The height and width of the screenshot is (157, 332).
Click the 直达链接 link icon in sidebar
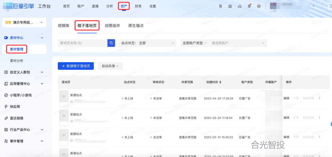point(6,118)
